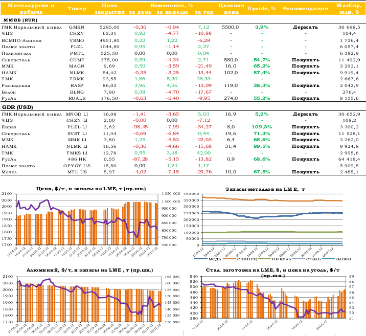Click the MAGN ticker cell
The height and width of the screenshot is (336, 366).
tap(77, 66)
